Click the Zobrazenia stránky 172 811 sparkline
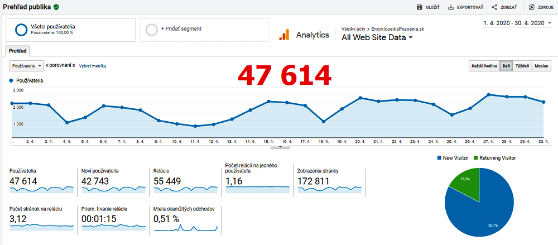Viewport: 558px width, 245px height. click(330, 189)
